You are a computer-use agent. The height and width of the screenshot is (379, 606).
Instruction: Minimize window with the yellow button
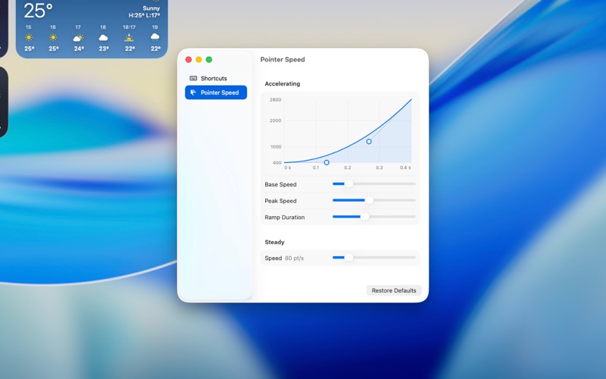pos(198,60)
